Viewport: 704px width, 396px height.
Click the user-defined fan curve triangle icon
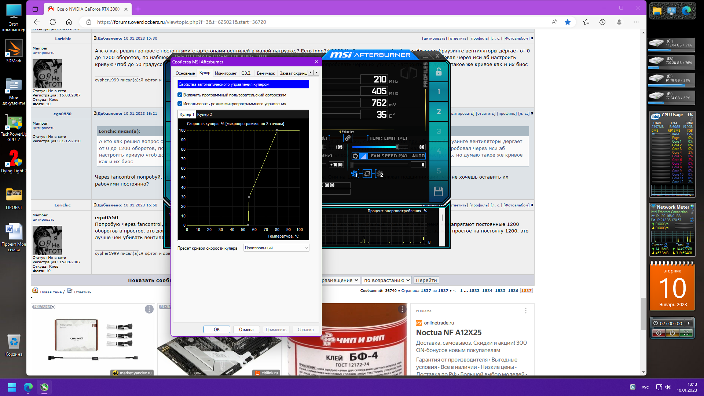click(363, 156)
